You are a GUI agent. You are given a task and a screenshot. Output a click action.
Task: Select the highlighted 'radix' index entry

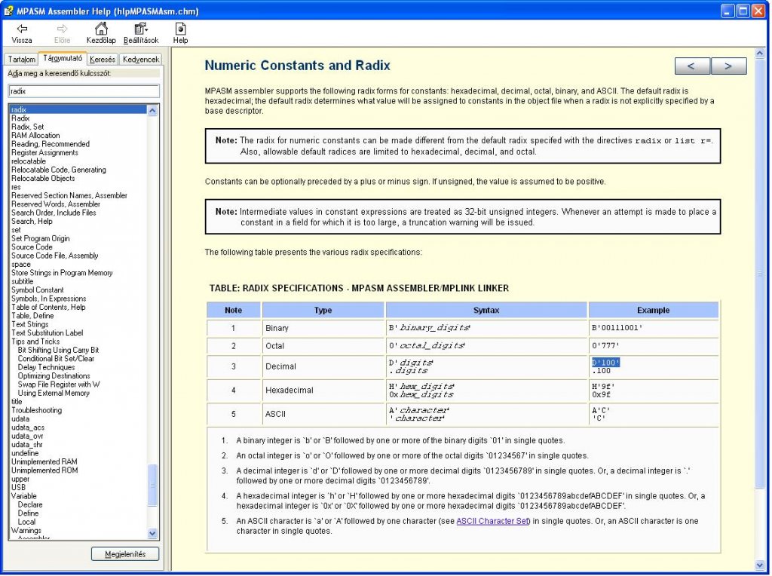[78, 110]
